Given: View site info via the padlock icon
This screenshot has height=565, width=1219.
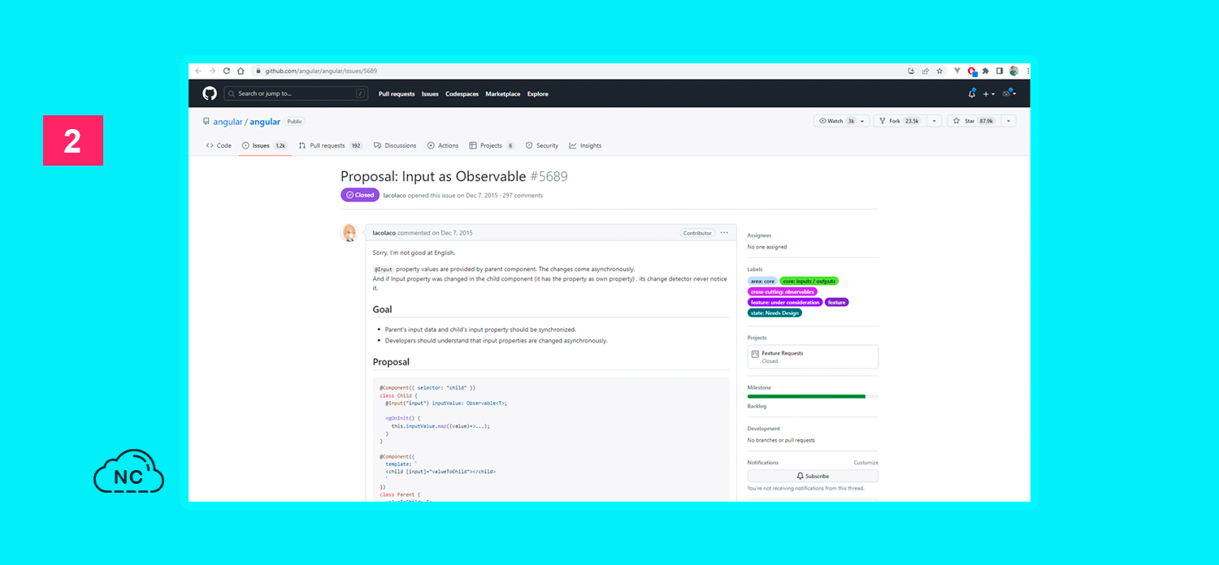Looking at the screenshot, I should [258, 71].
